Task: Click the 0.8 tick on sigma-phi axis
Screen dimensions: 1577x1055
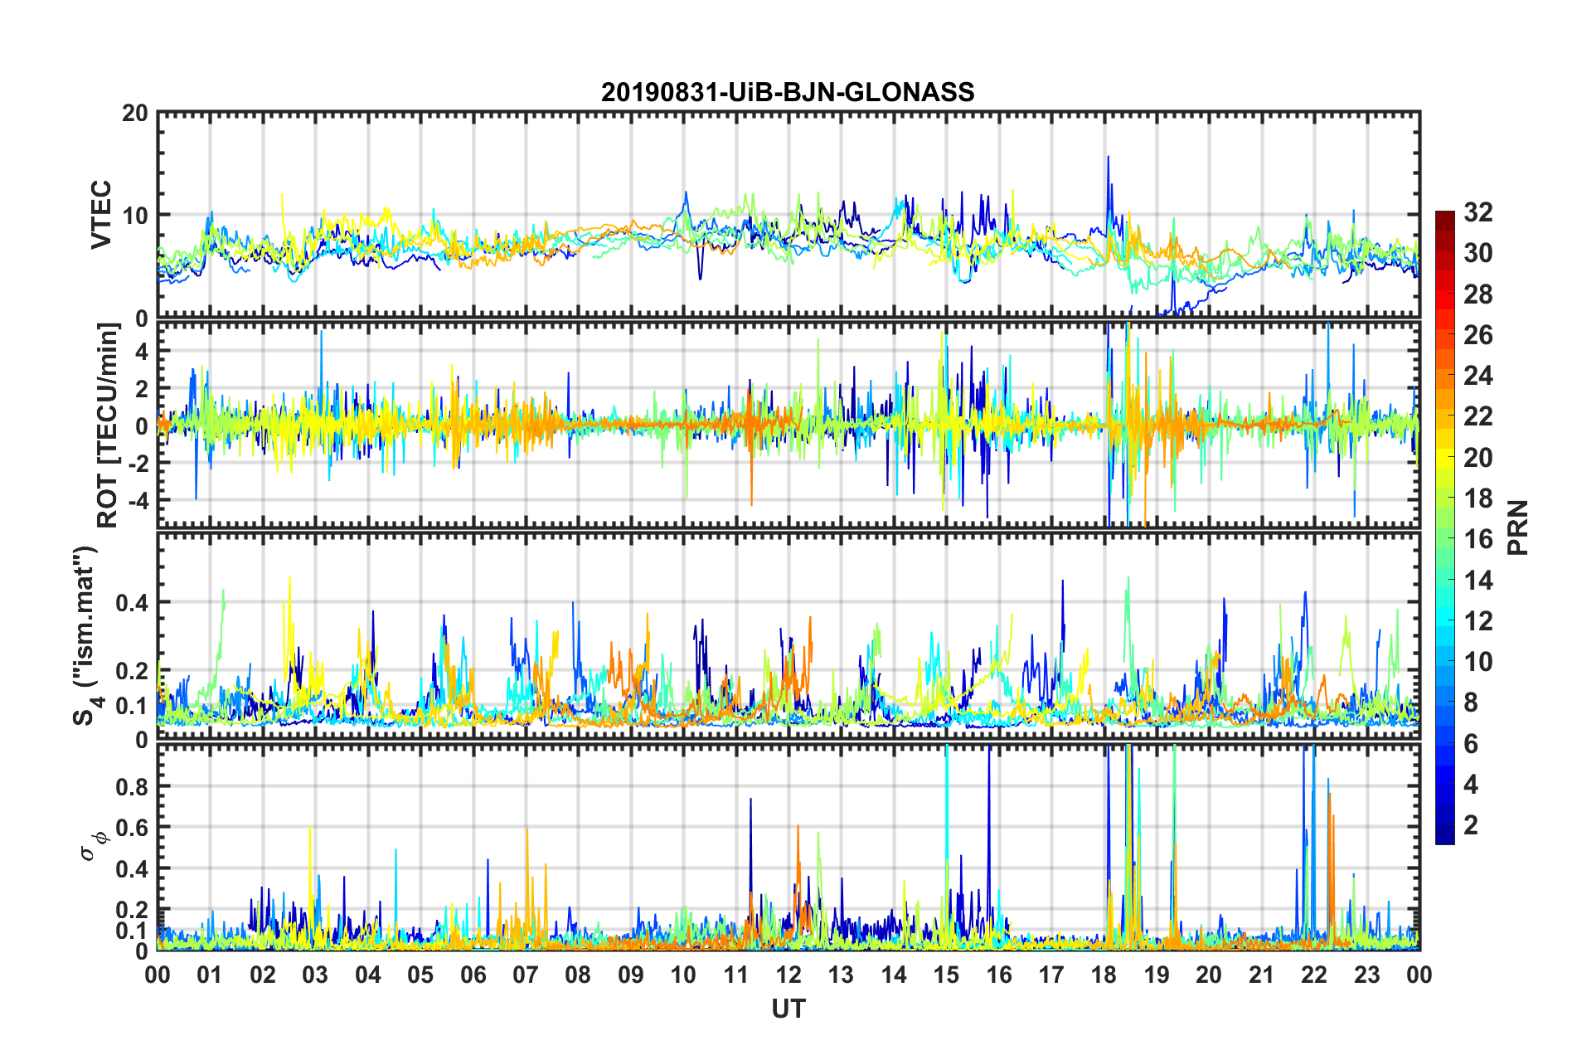Action: click(132, 786)
